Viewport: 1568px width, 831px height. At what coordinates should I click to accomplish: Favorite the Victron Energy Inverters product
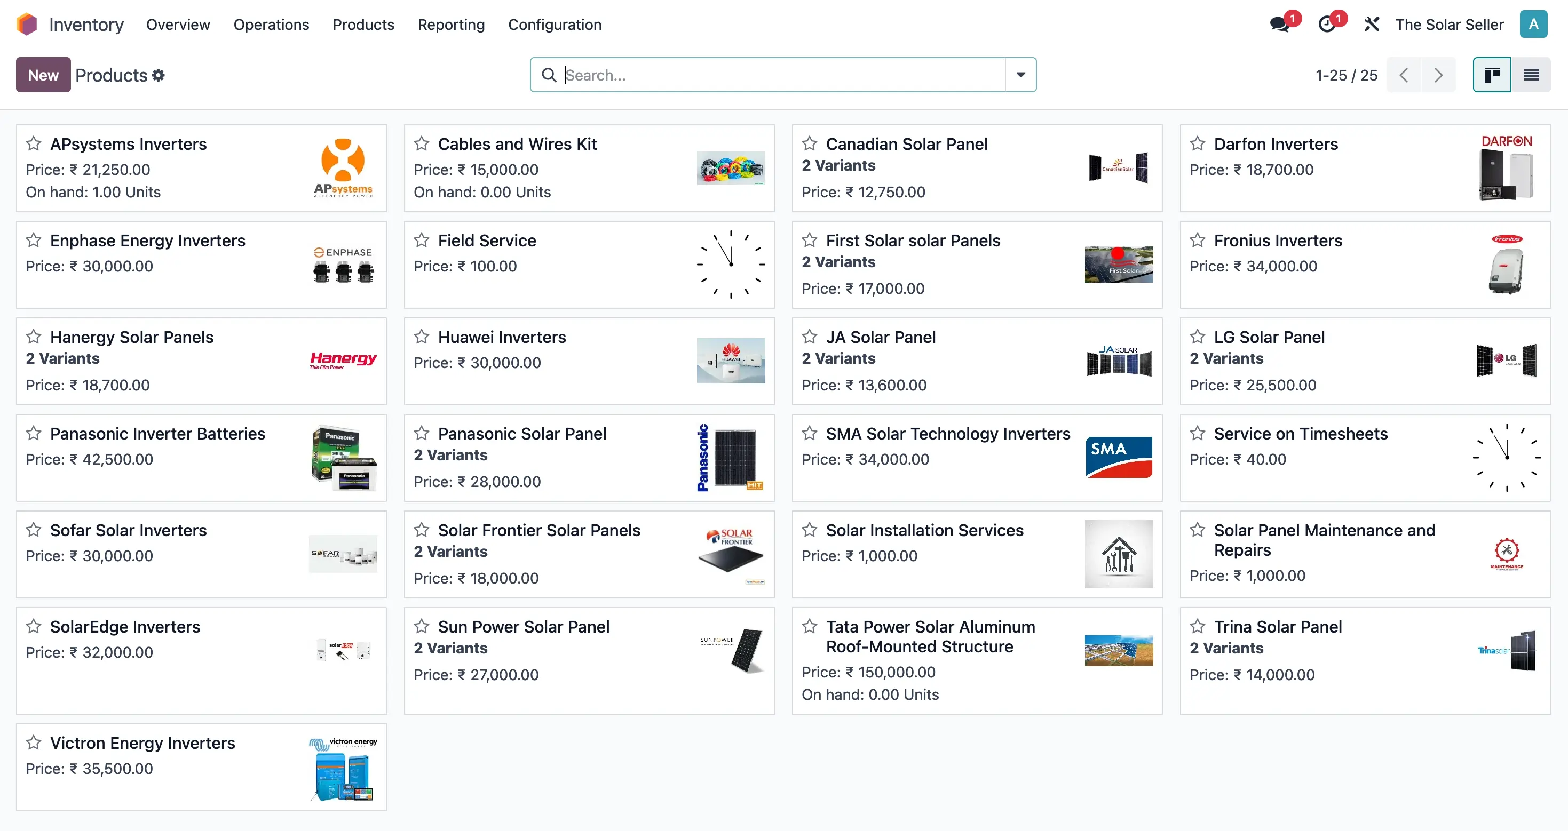click(x=34, y=742)
